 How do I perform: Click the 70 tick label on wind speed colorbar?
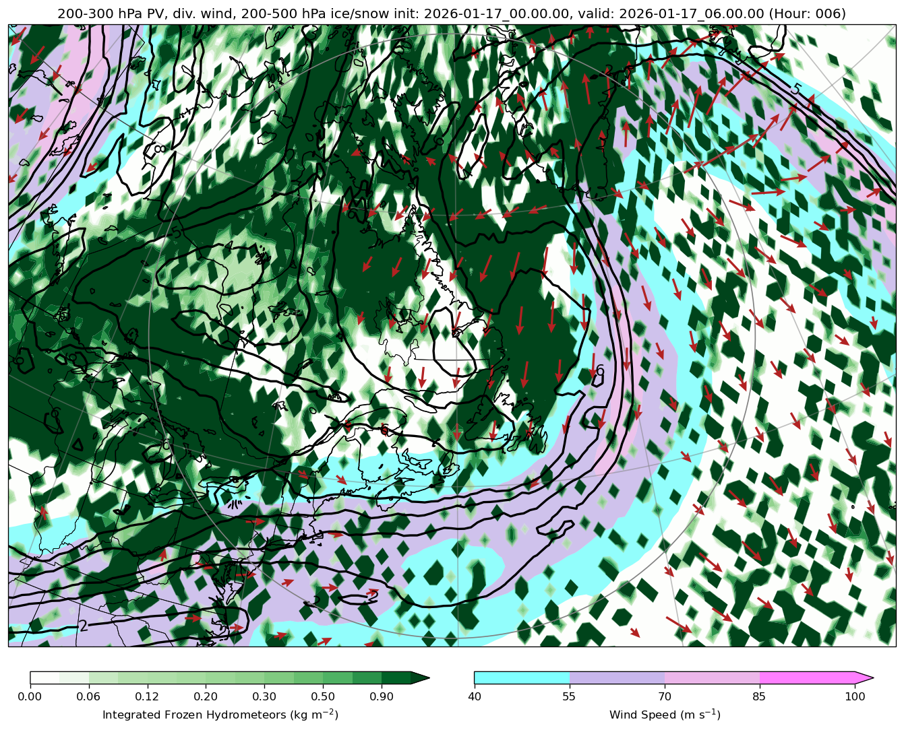pyautogui.click(x=665, y=696)
